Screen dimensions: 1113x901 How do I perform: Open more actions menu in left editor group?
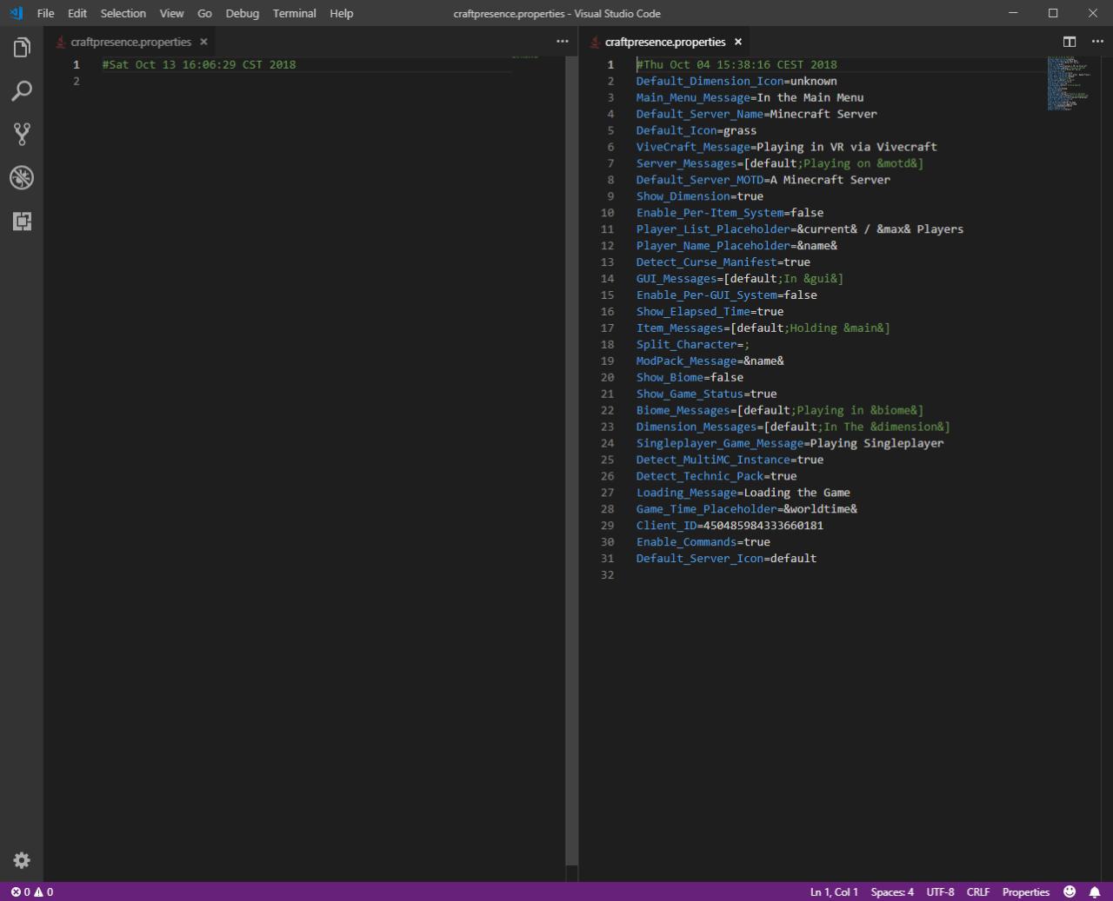coord(563,42)
